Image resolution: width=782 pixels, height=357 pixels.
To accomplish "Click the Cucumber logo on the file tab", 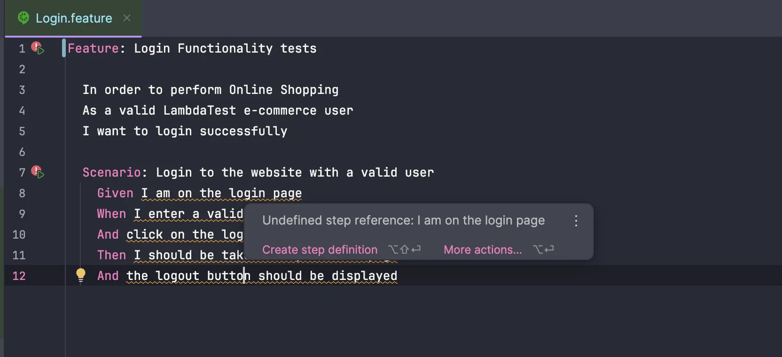I will pyautogui.click(x=23, y=18).
